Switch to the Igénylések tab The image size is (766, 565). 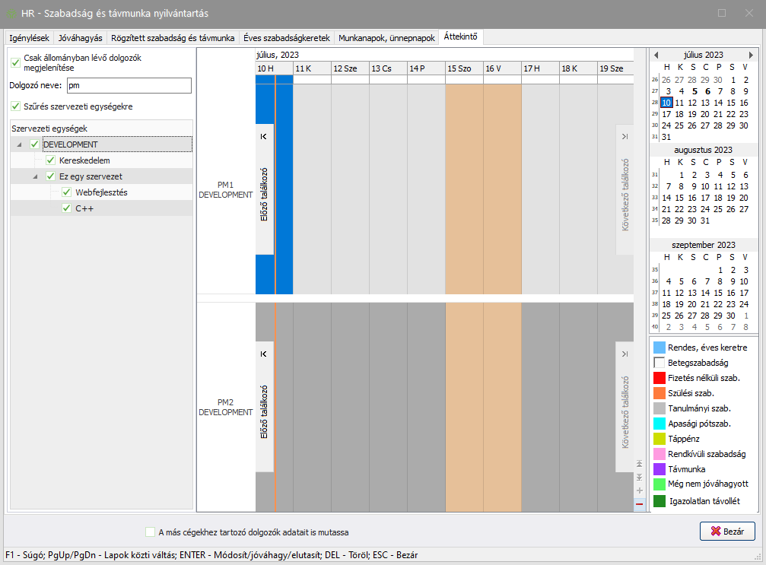(x=29, y=37)
